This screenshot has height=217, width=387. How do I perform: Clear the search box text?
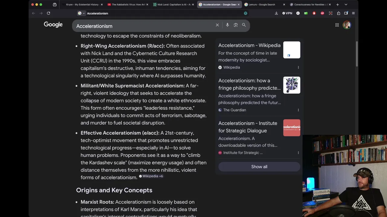pyautogui.click(x=217, y=25)
